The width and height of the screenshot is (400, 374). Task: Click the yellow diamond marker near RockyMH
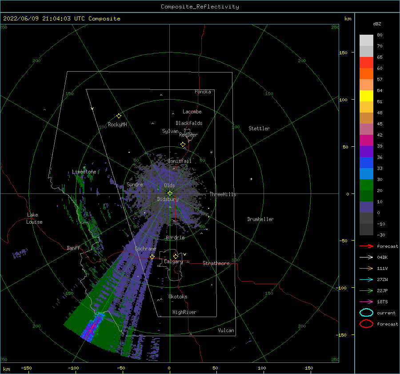(x=119, y=116)
